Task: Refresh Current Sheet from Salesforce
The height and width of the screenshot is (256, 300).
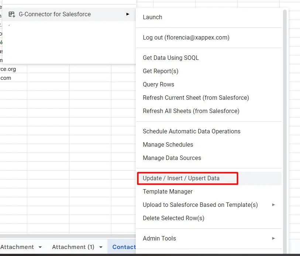Action: coord(209,98)
